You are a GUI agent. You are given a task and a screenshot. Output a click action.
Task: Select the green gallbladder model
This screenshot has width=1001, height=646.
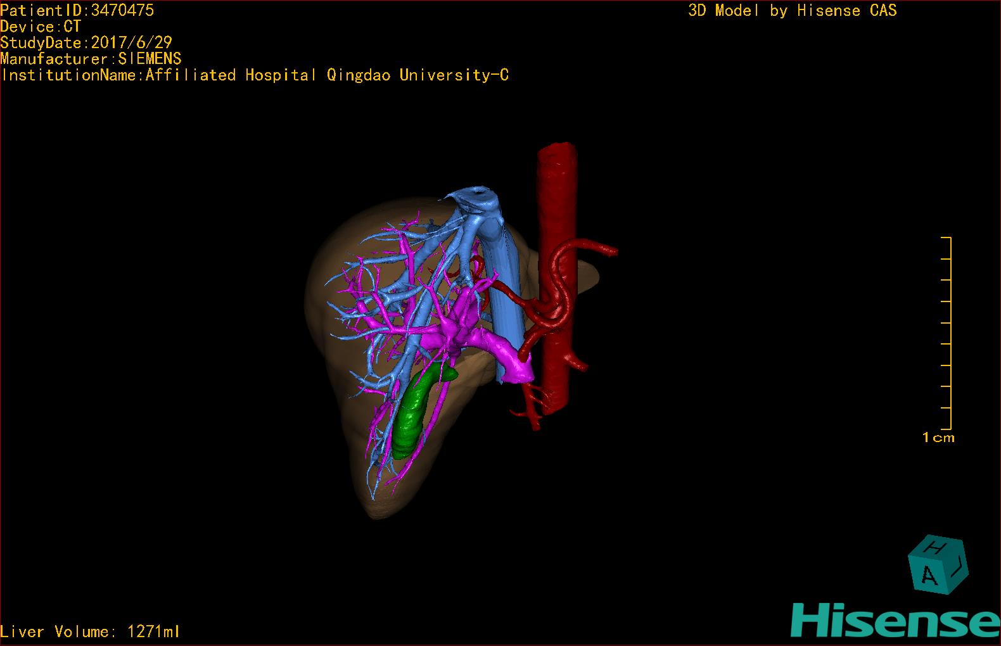coord(414,411)
